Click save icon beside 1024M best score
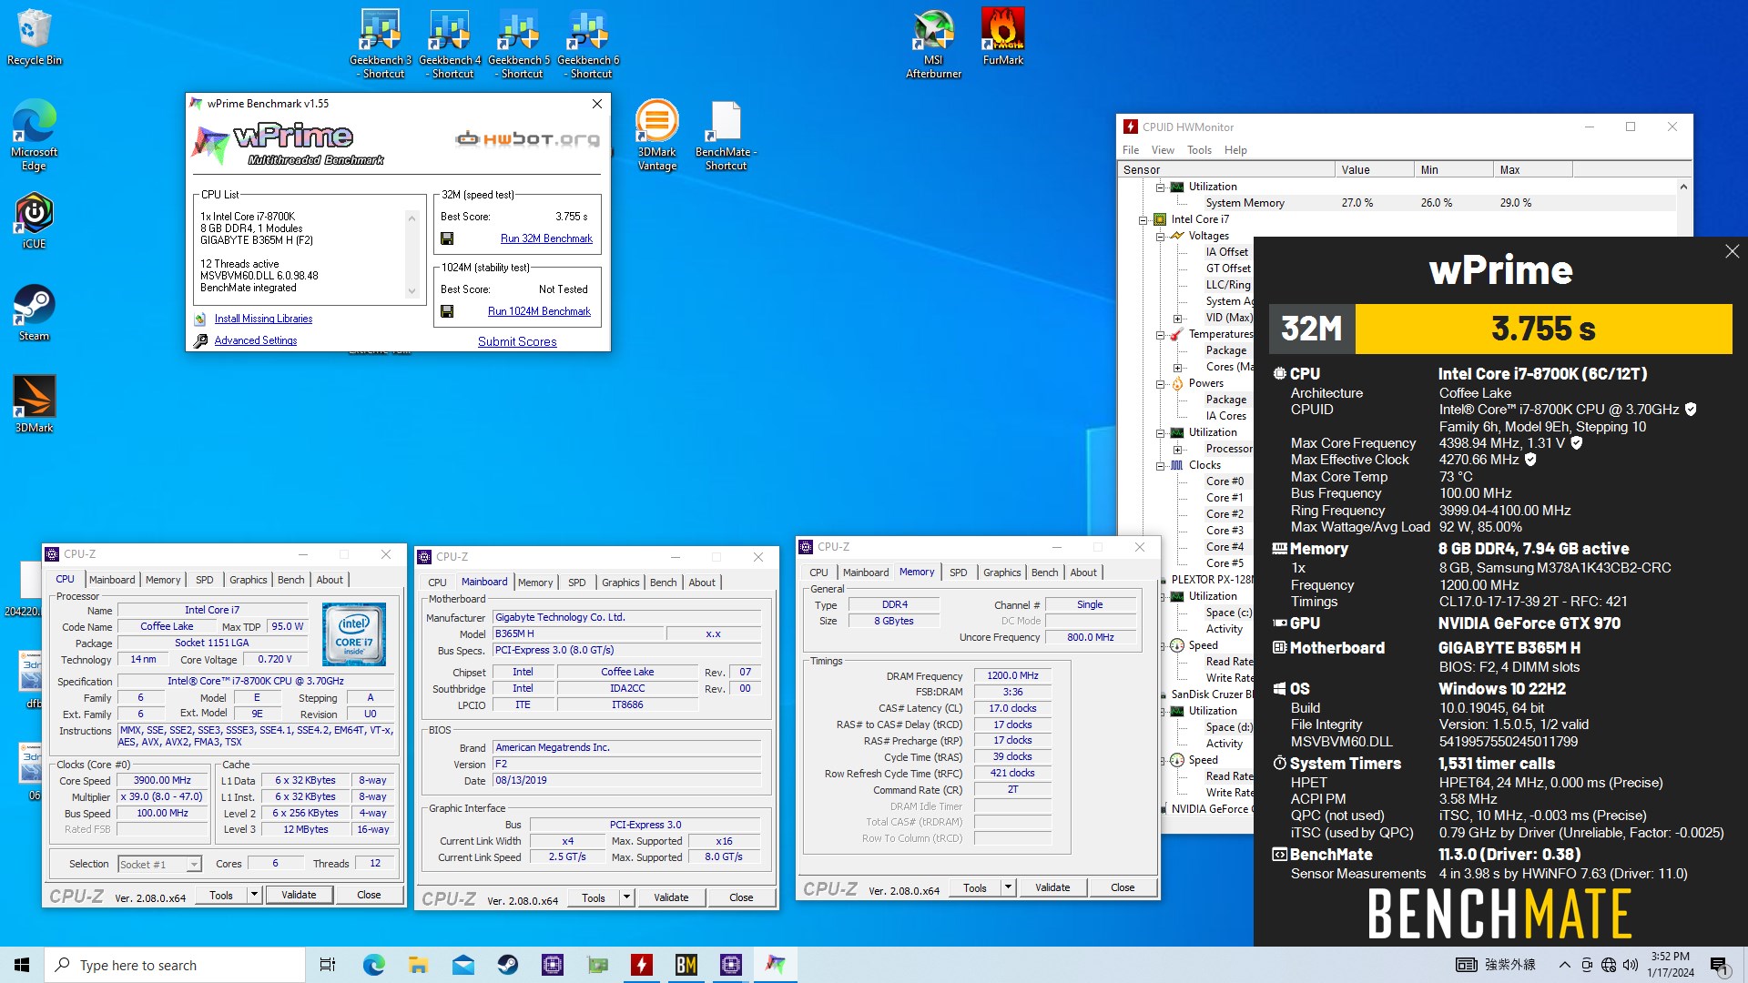This screenshot has width=1748, height=983. tap(447, 311)
